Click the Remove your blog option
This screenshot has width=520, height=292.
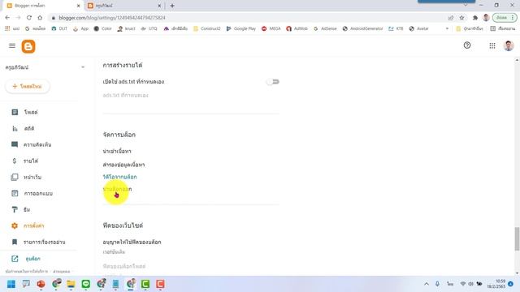[x=117, y=189]
